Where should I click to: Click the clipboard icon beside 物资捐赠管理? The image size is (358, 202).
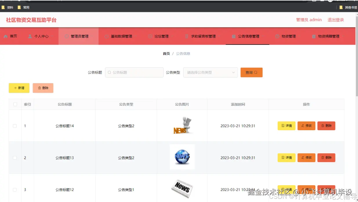coord(314,36)
